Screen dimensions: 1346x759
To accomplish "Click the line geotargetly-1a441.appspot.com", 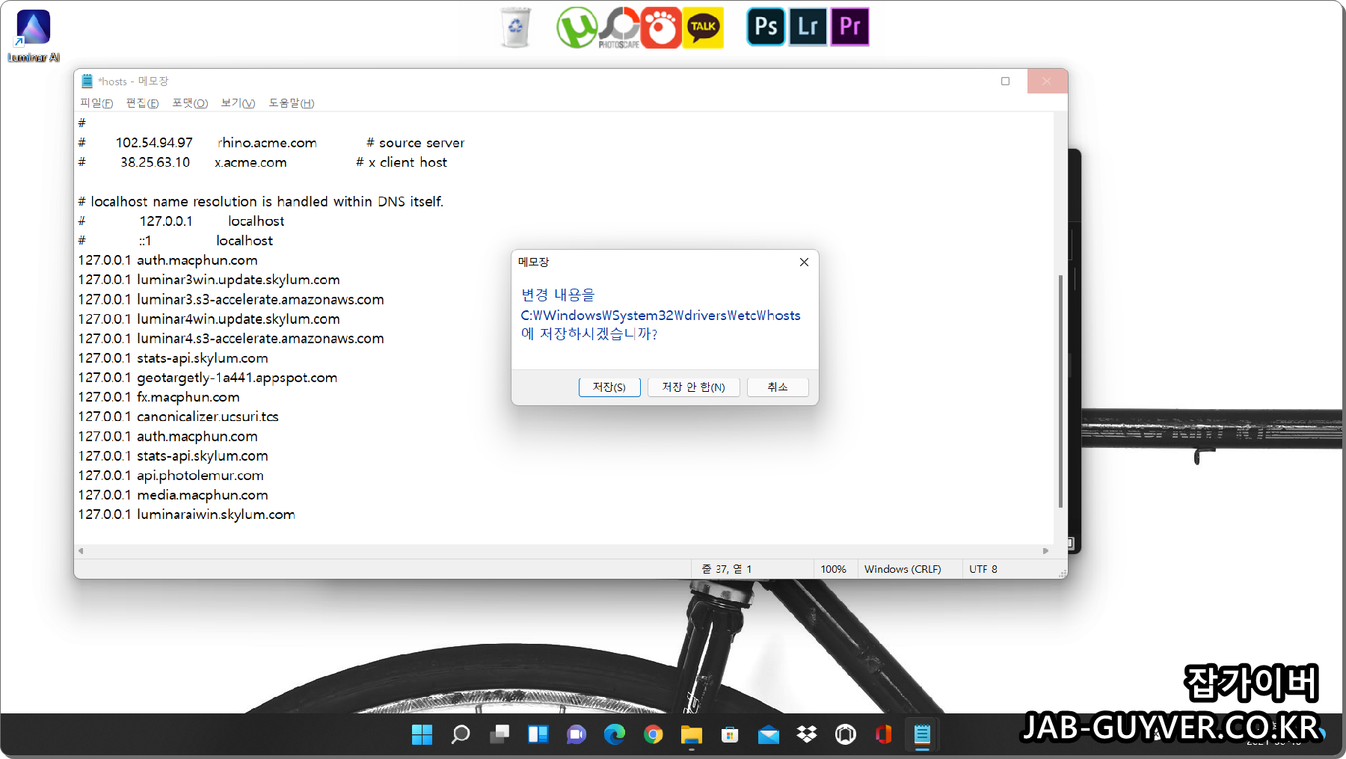I will 208,378.
